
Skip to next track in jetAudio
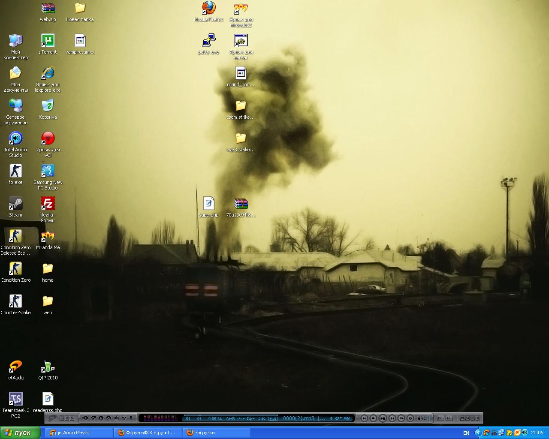392,418
